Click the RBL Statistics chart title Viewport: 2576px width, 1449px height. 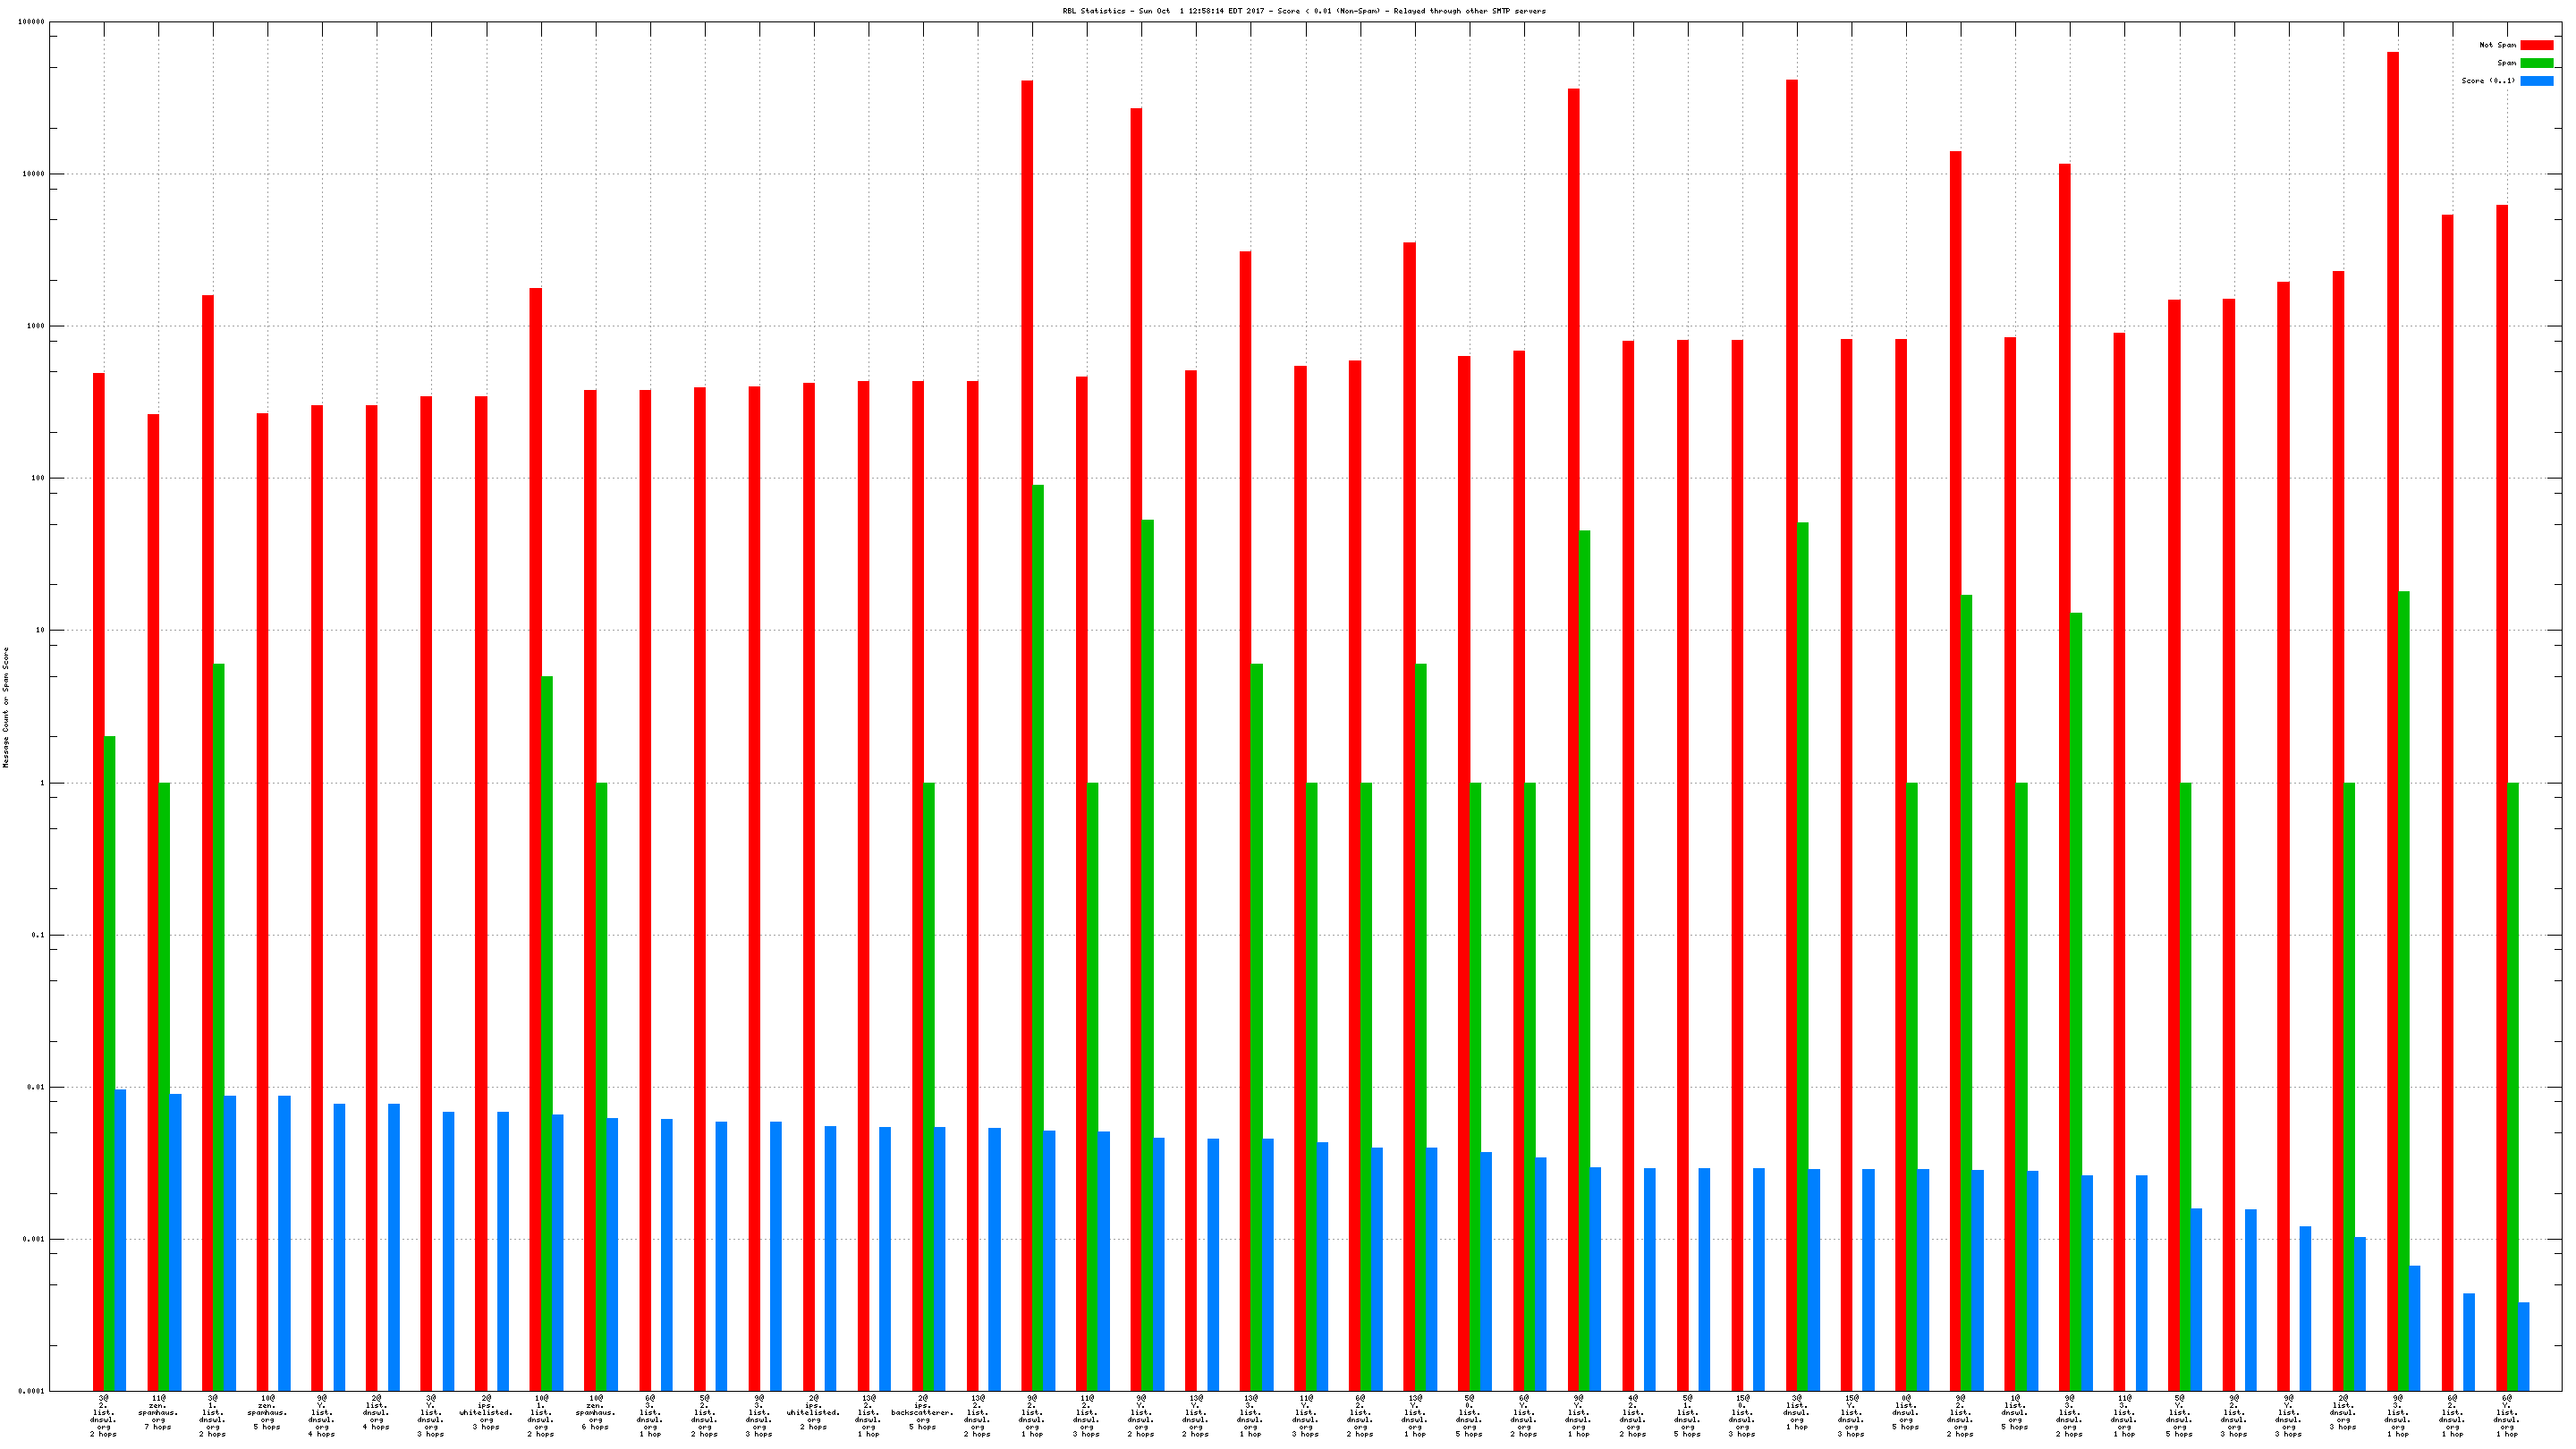[1303, 11]
